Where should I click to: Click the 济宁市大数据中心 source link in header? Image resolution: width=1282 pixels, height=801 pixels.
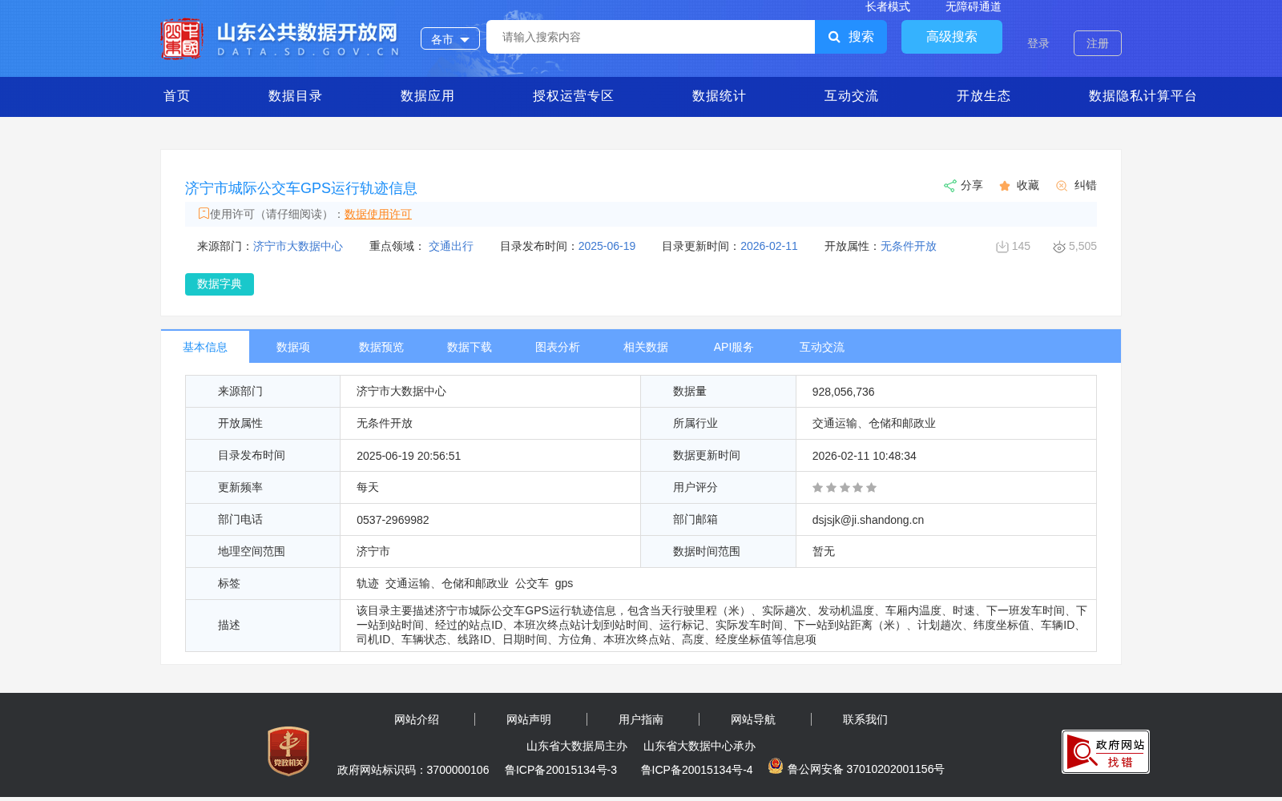298,246
